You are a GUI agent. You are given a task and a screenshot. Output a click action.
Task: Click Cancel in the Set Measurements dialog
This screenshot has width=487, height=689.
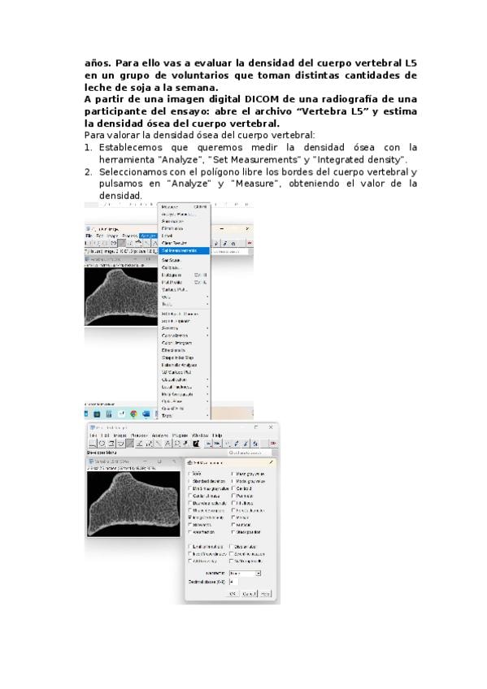click(x=250, y=594)
